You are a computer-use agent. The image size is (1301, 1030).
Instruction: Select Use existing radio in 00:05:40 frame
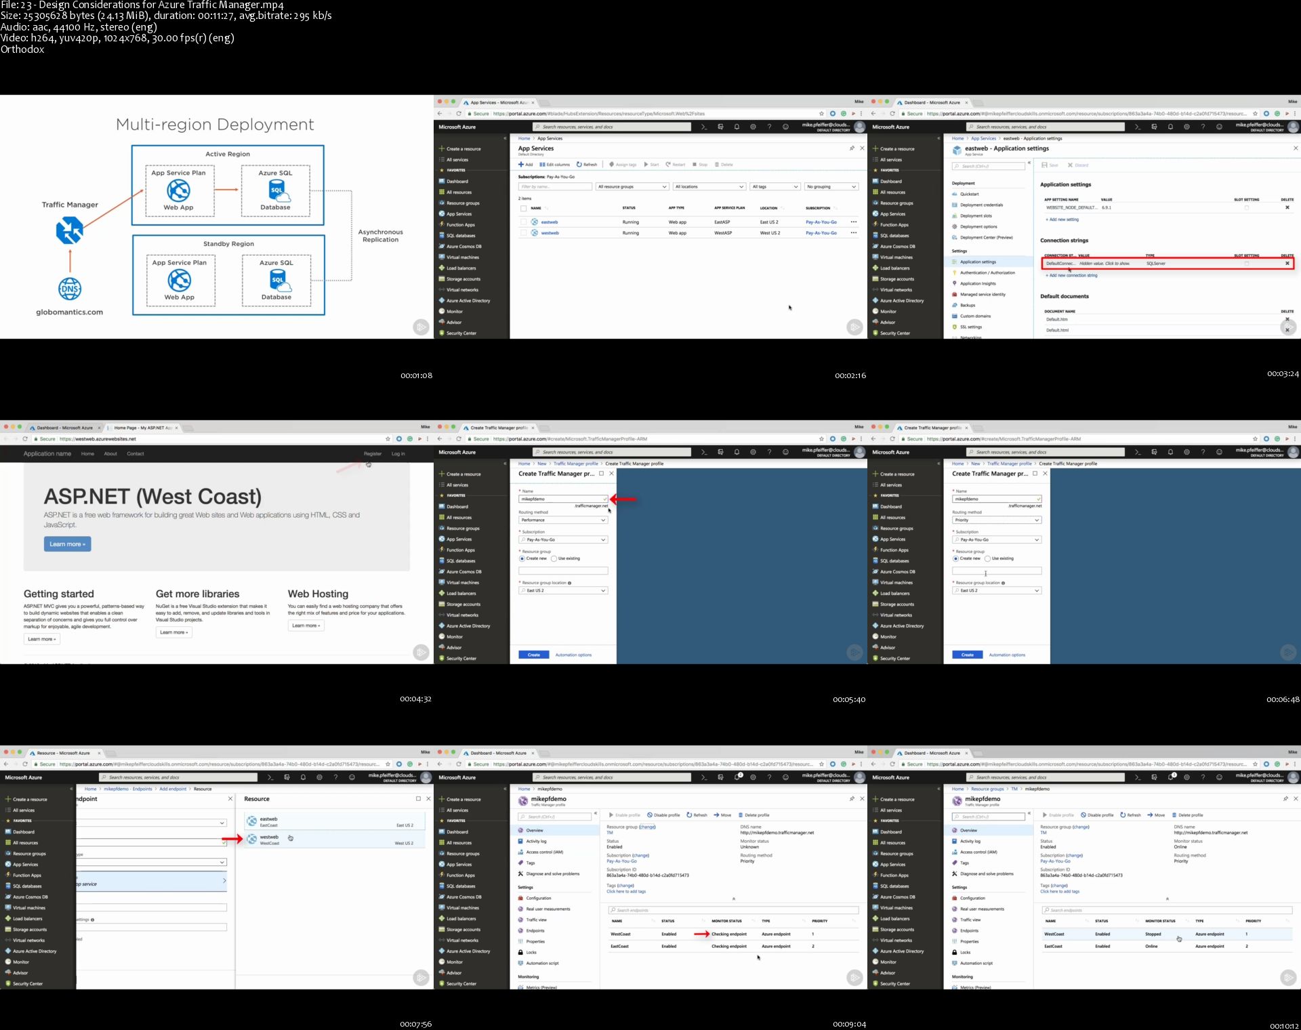(x=554, y=559)
